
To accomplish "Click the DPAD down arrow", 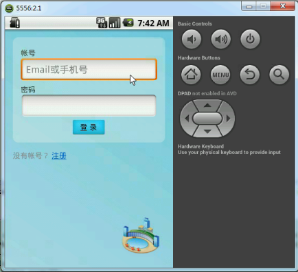I will [207, 132].
